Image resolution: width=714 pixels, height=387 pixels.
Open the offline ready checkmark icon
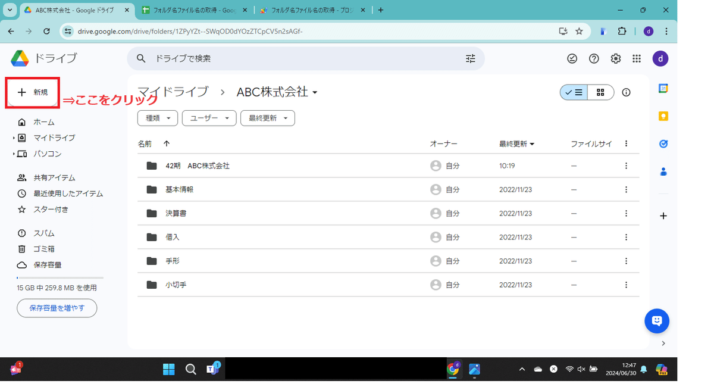click(x=572, y=58)
